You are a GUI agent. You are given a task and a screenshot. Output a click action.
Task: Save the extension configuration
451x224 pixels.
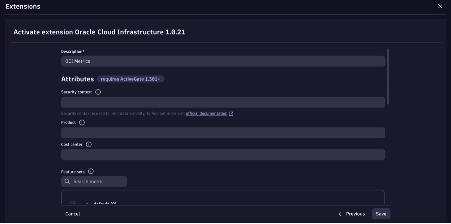click(x=381, y=214)
